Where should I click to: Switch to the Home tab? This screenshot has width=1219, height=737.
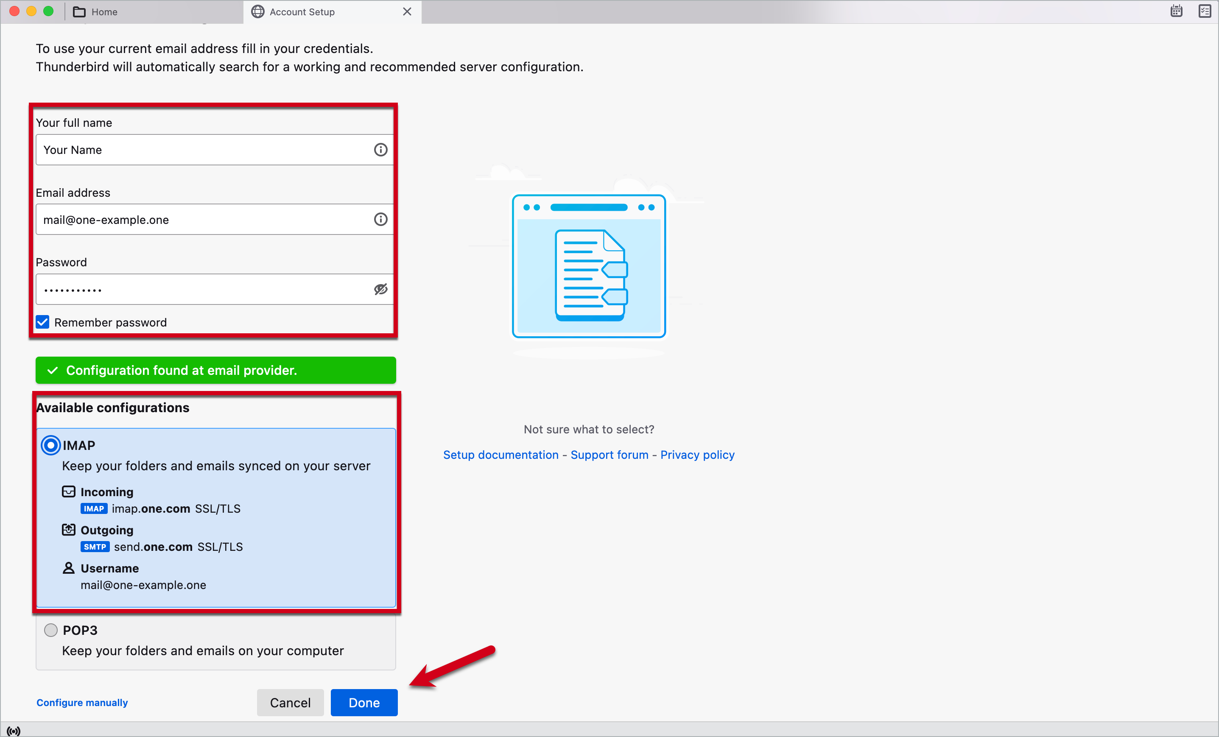(105, 11)
